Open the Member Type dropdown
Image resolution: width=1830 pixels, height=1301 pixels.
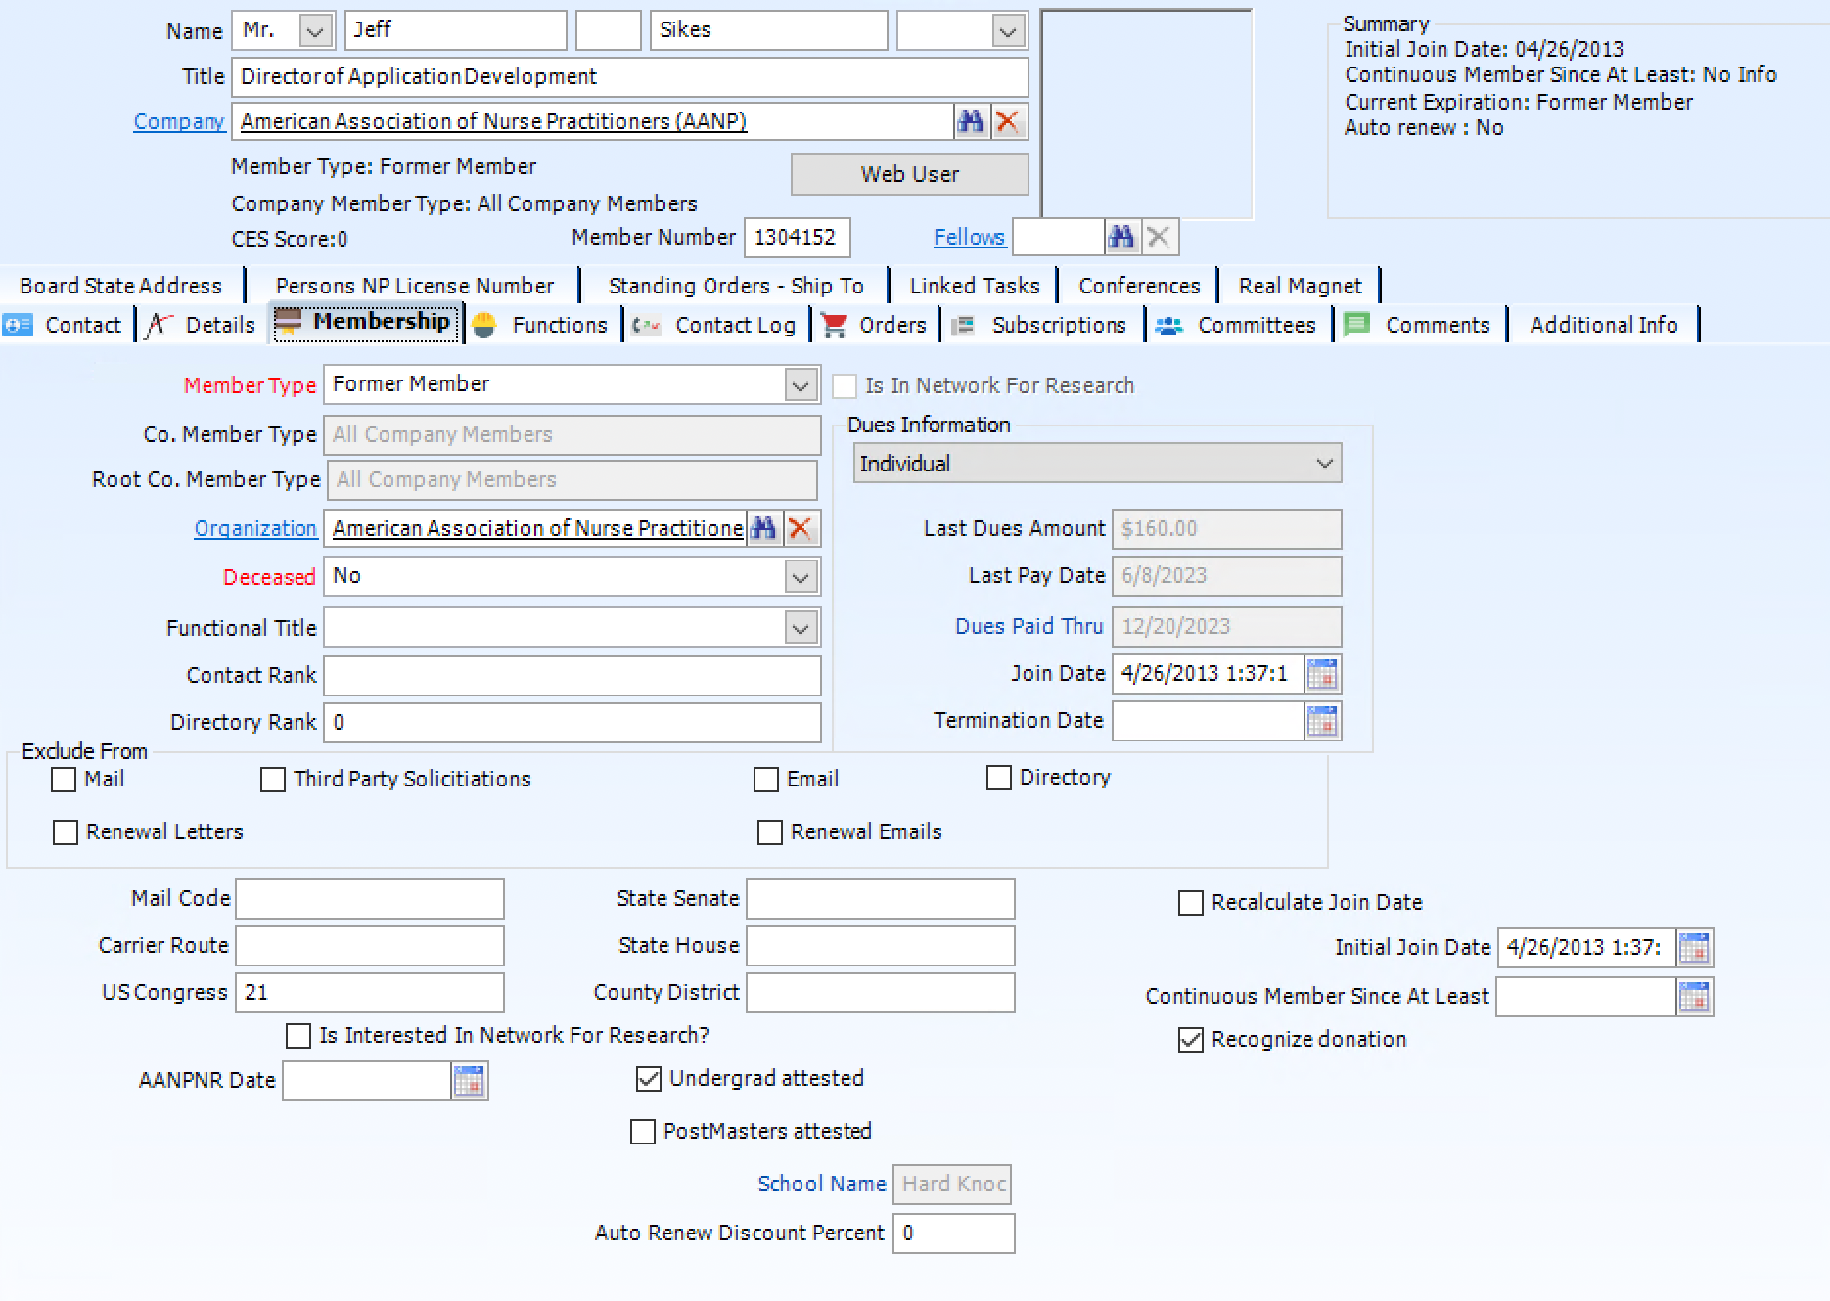(800, 384)
